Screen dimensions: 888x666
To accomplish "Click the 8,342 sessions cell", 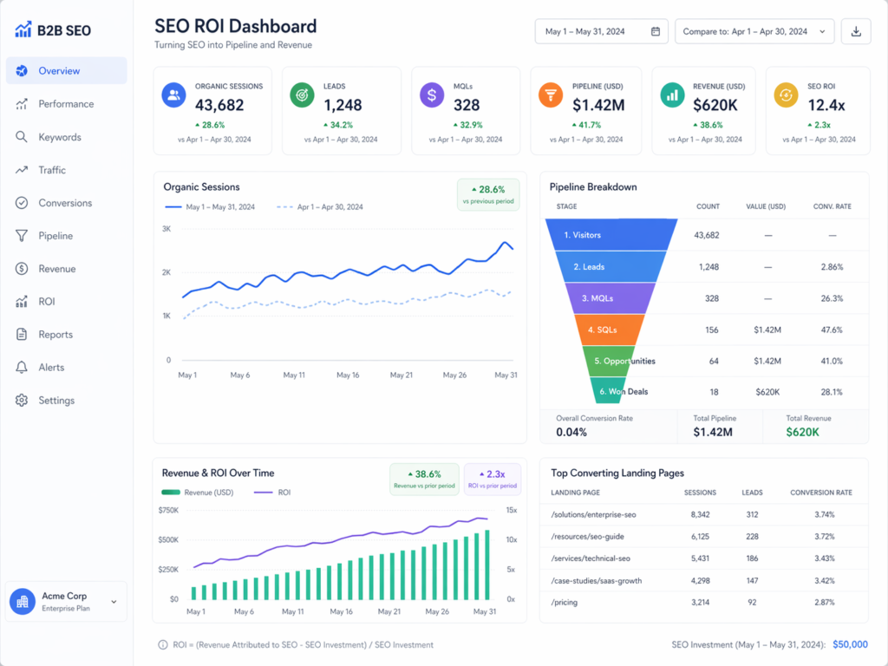I will (x=700, y=515).
